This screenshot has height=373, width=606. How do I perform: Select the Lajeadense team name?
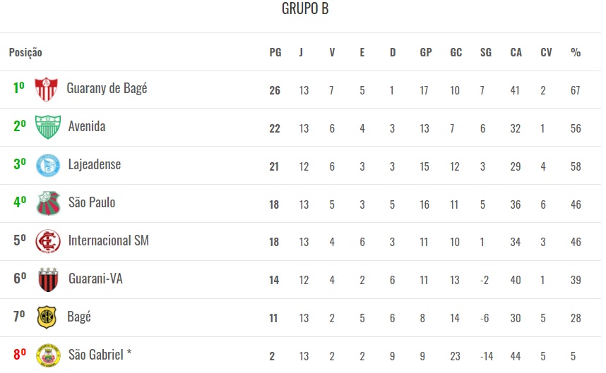[95, 165]
